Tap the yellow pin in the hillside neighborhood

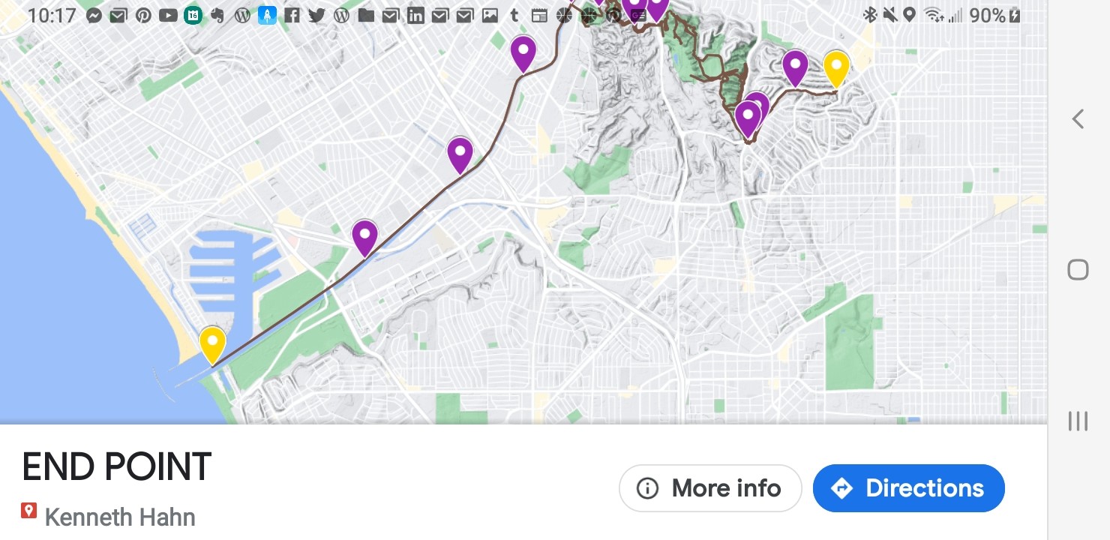tap(836, 67)
